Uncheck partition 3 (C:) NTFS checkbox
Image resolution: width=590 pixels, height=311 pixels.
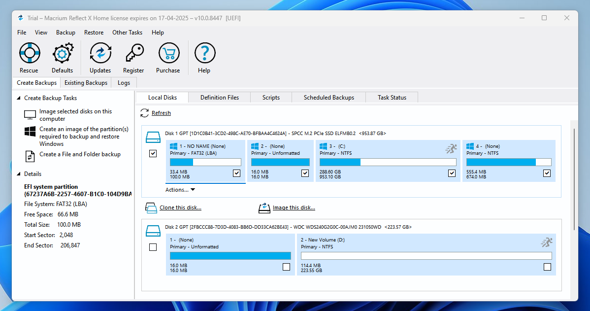coord(452,173)
